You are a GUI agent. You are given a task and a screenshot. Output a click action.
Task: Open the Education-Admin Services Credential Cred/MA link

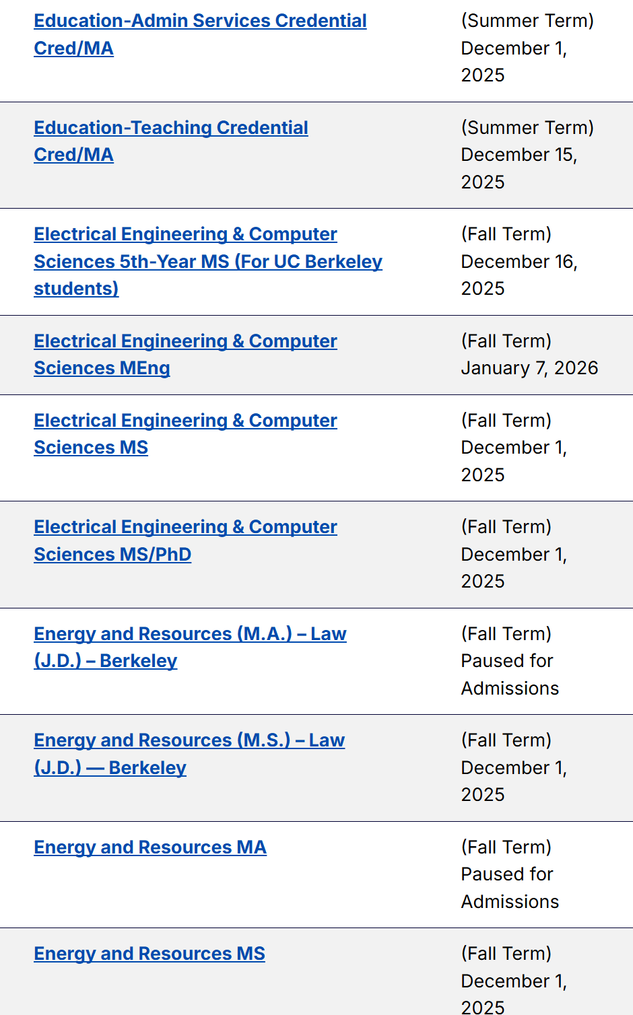(x=200, y=21)
